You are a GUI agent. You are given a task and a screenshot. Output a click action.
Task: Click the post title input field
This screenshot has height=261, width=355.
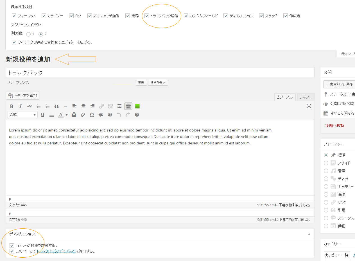point(160,73)
